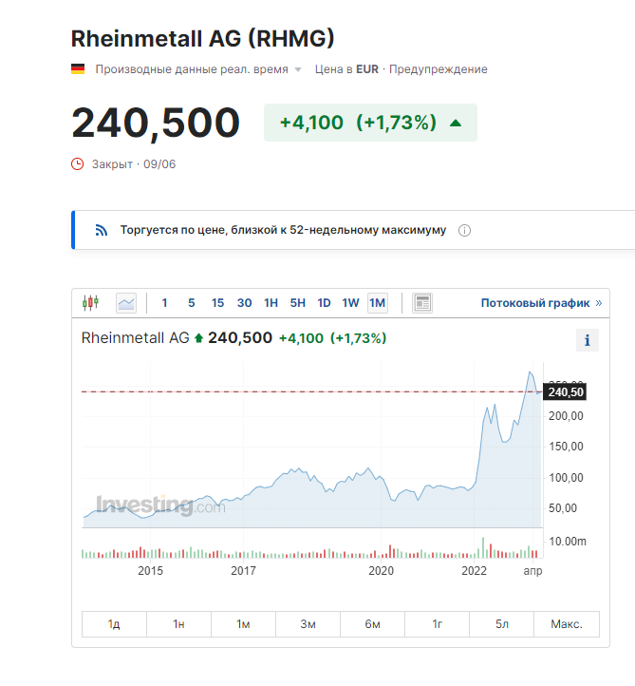The image size is (635, 686).
Task: Select the 1D interval option
Action: pyautogui.click(x=324, y=303)
